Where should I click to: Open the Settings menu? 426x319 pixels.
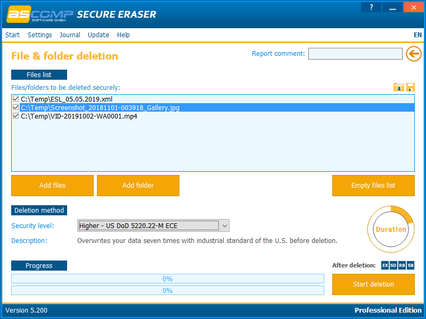point(39,35)
